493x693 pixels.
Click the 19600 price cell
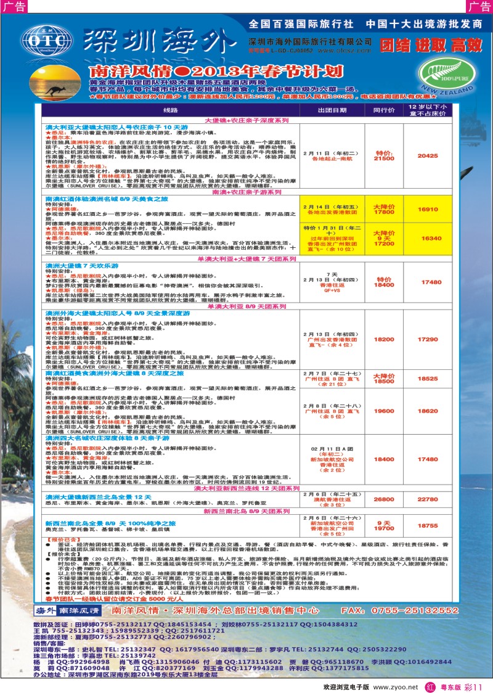[x=384, y=411]
